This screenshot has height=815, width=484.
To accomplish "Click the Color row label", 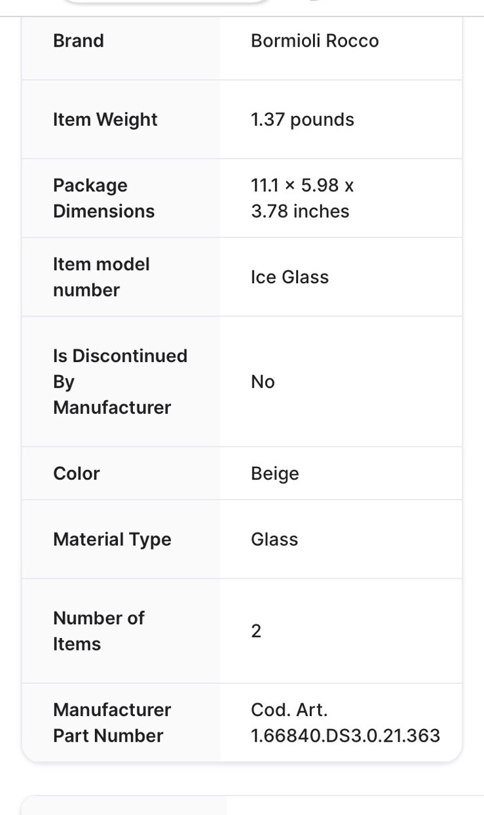I will click(x=76, y=473).
